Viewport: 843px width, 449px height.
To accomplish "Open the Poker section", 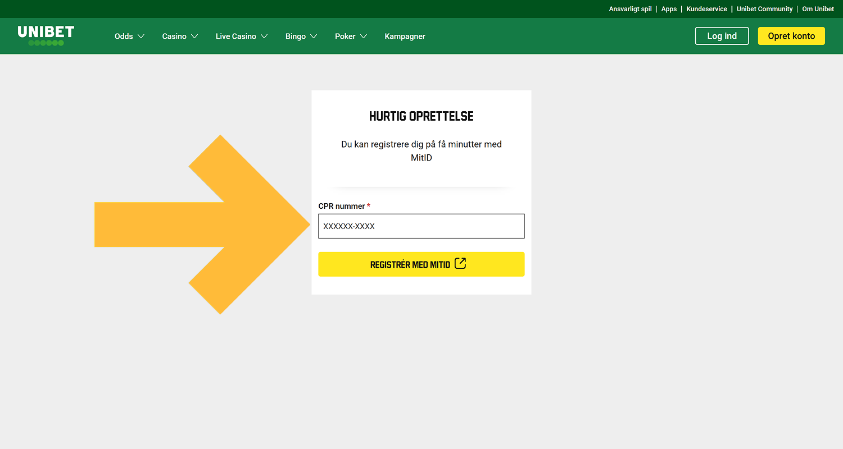I will click(x=345, y=36).
